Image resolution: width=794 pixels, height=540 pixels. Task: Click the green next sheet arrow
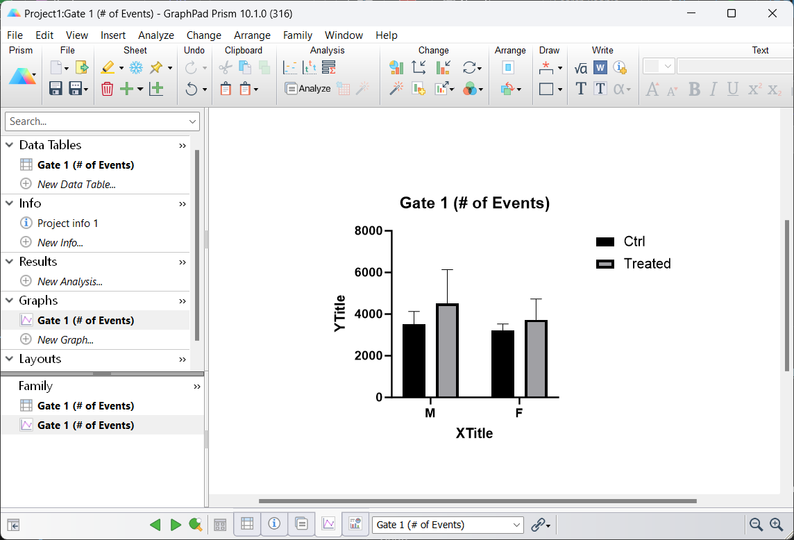tap(176, 525)
